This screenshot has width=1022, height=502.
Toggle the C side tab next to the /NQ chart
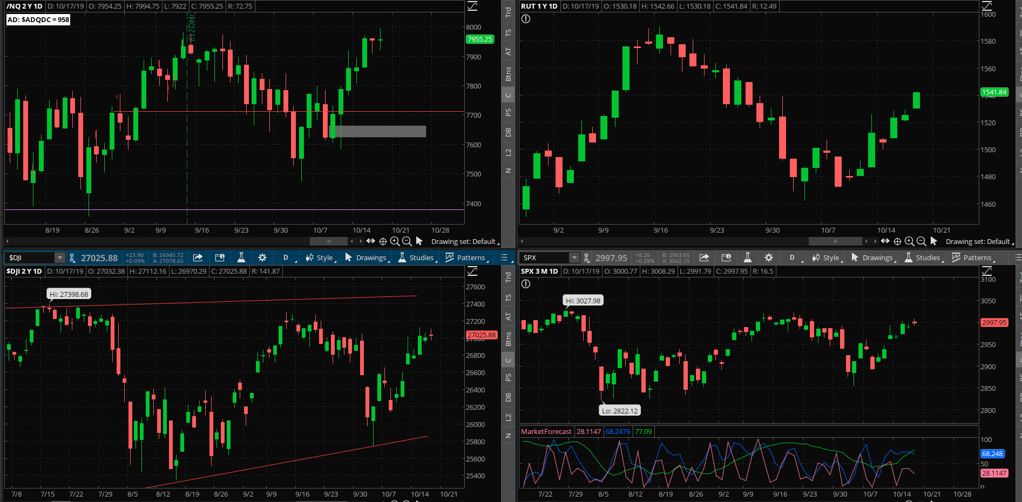pos(508,95)
